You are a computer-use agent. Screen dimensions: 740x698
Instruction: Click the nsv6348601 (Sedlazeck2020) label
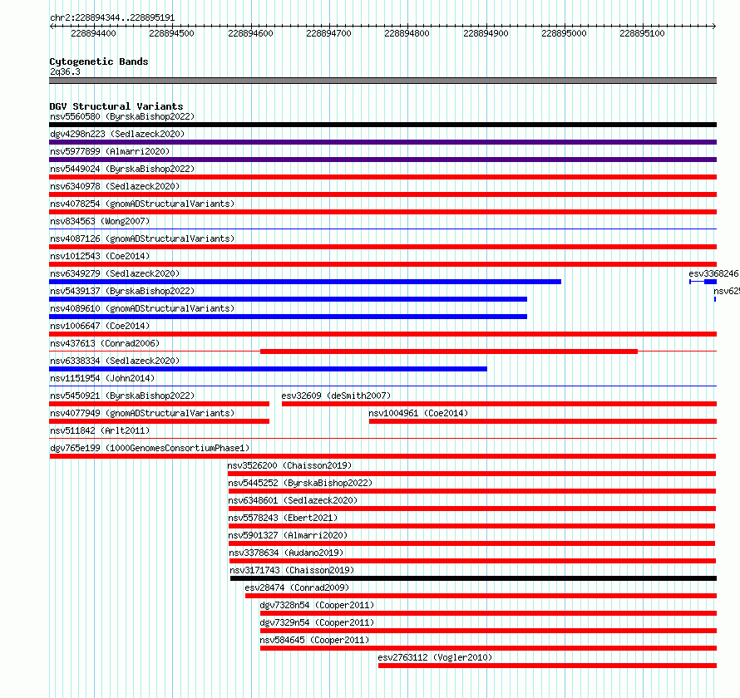293,500
